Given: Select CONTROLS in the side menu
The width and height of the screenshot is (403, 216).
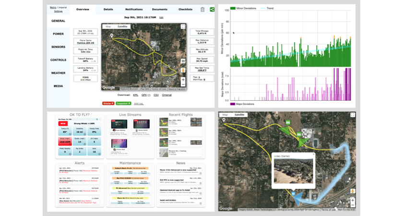Looking at the screenshot, I should coord(59,60).
